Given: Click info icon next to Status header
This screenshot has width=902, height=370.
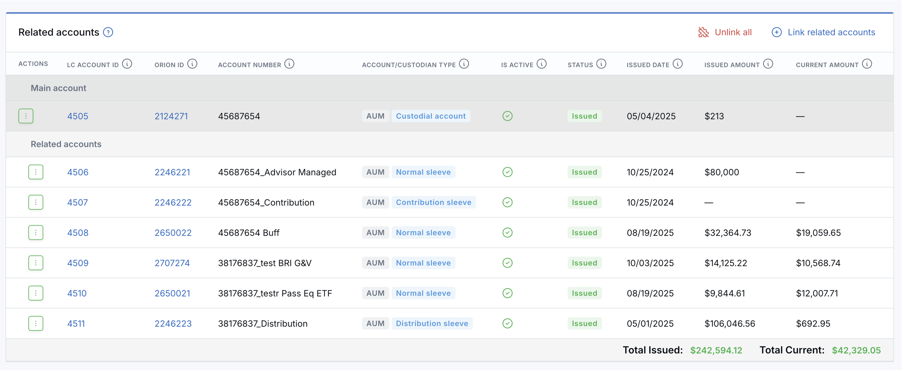Looking at the screenshot, I should point(602,64).
